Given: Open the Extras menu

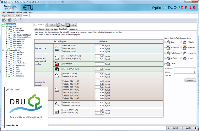Looking at the screenshot, I should (25, 13).
